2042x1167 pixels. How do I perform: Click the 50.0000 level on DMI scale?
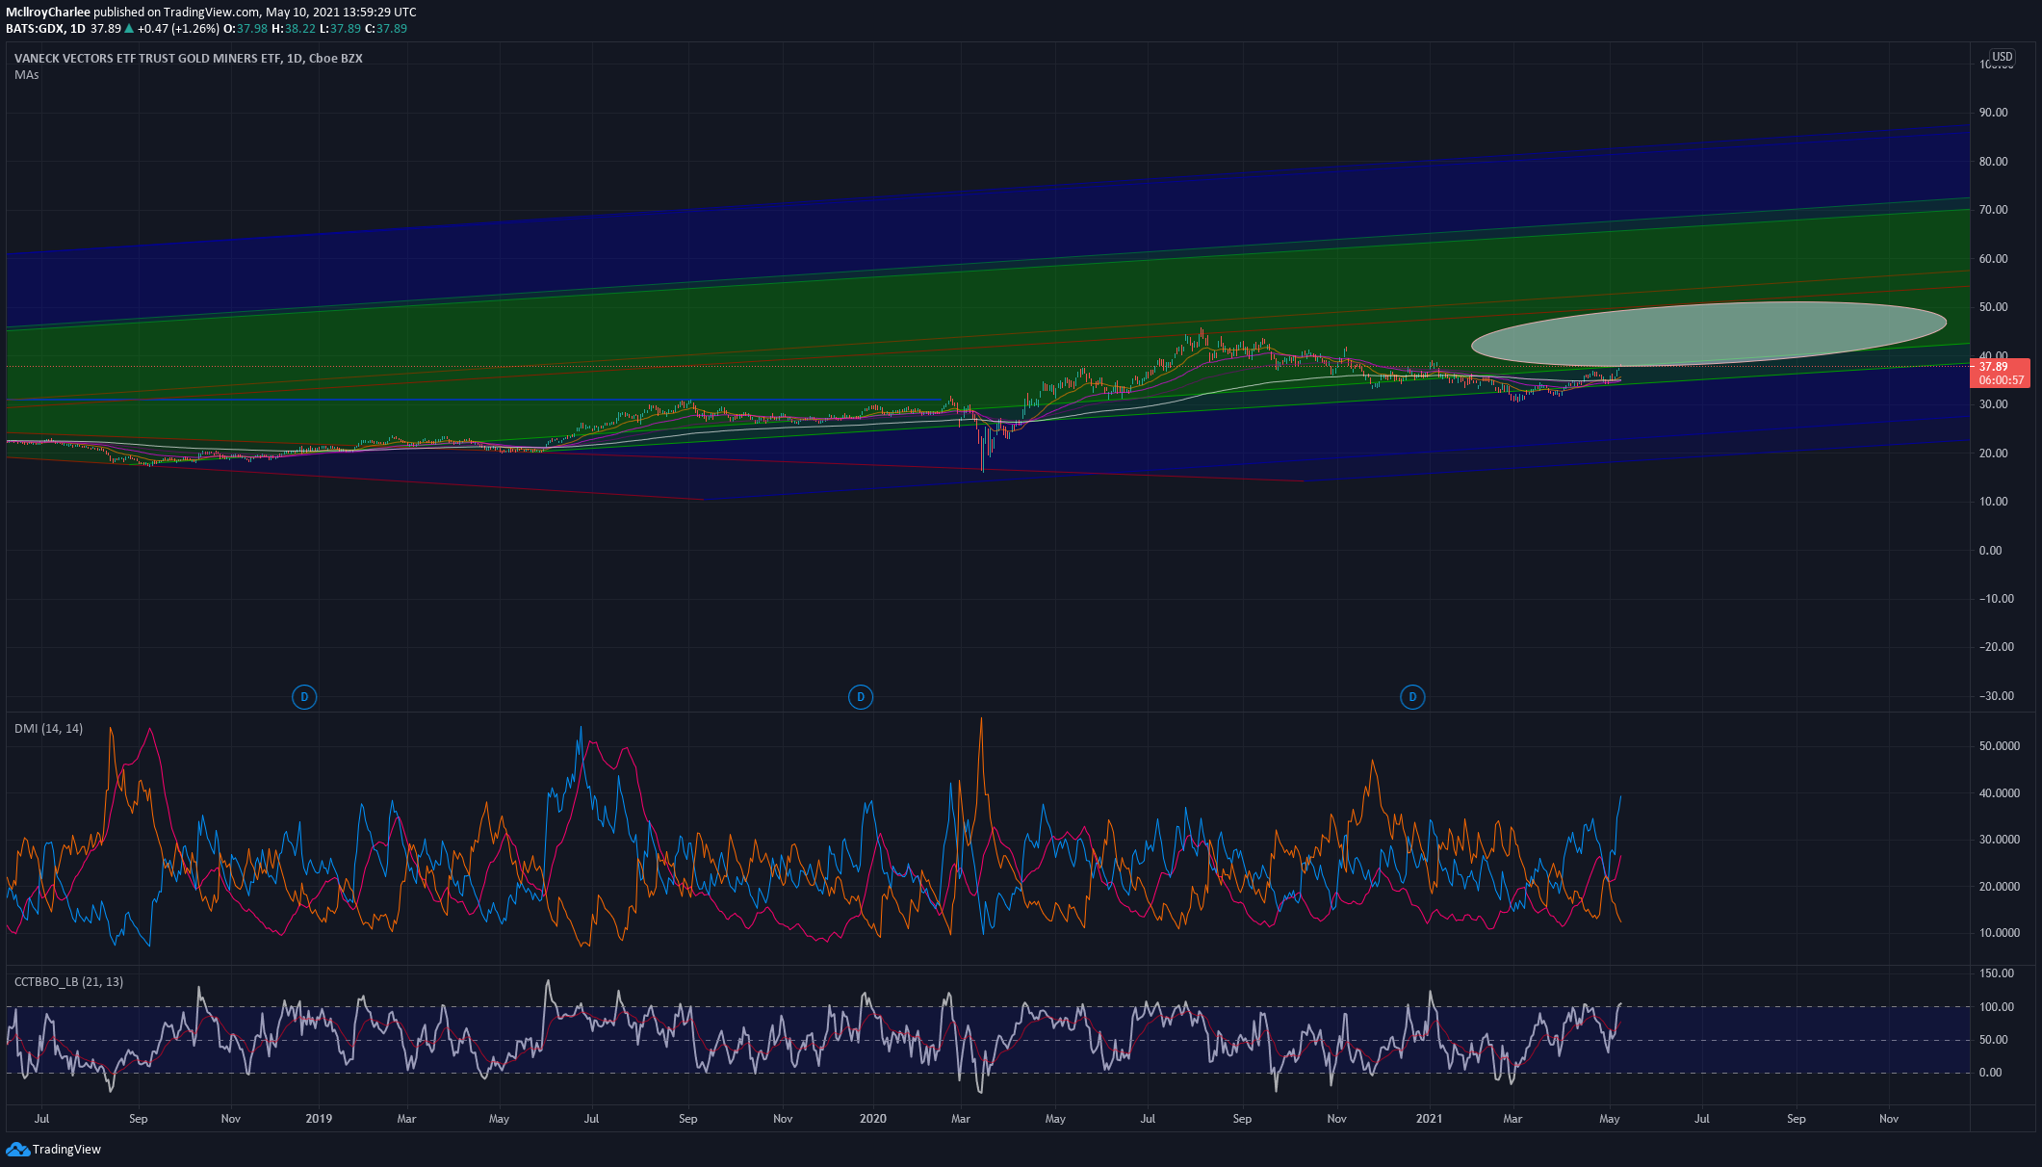coord(1999,746)
